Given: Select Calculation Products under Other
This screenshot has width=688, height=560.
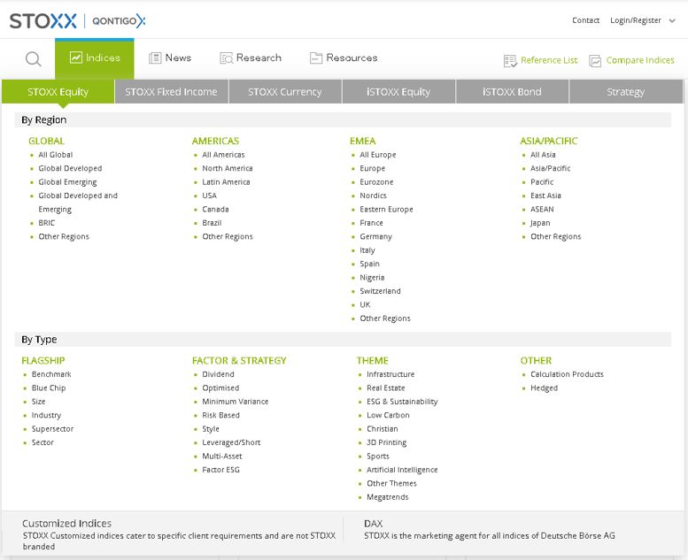Looking at the screenshot, I should (567, 374).
